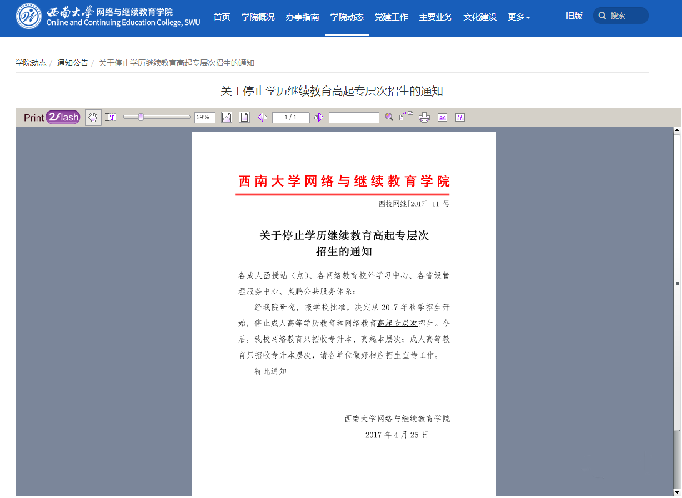This screenshot has height=498, width=682.
Task: Click the scrollbar down arrow
Action: pos(677,492)
